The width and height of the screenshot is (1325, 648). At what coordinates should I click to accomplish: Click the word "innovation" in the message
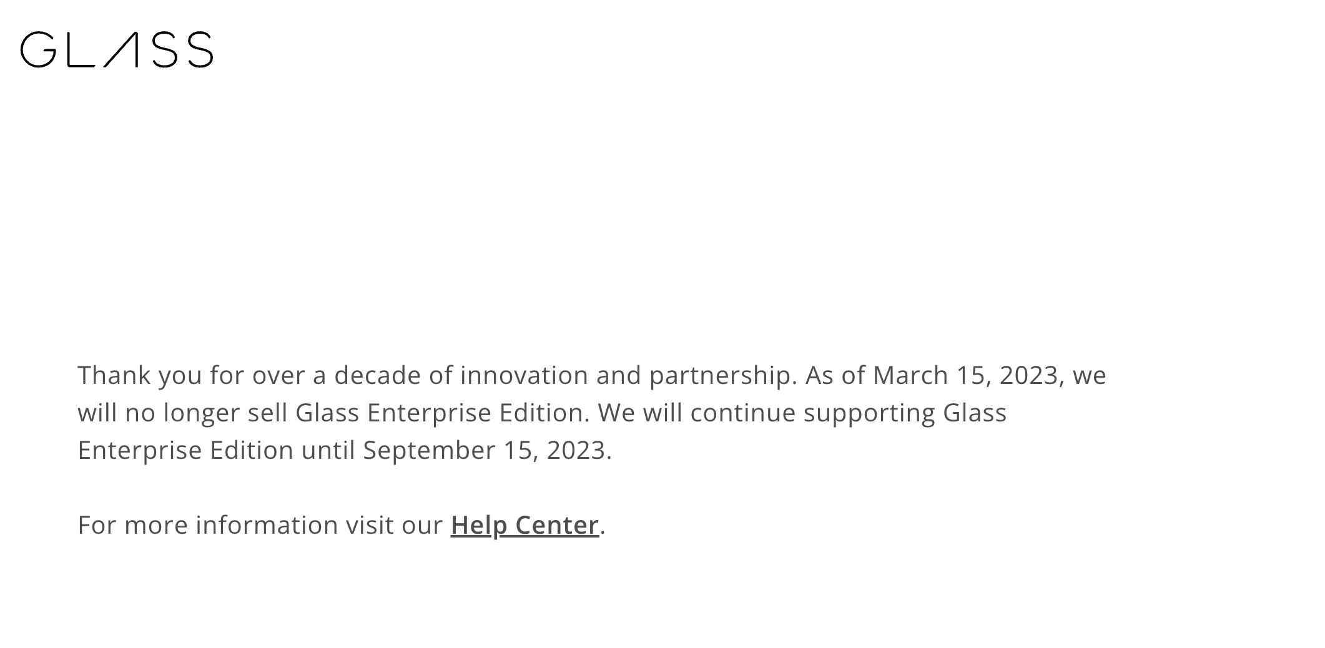point(525,375)
